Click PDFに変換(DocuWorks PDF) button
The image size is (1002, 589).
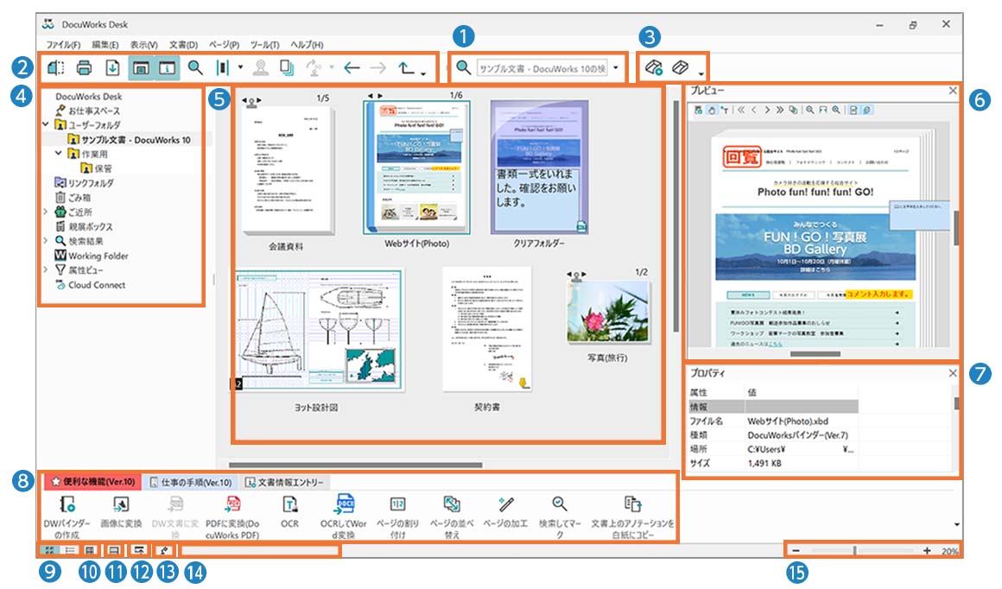pos(232,516)
